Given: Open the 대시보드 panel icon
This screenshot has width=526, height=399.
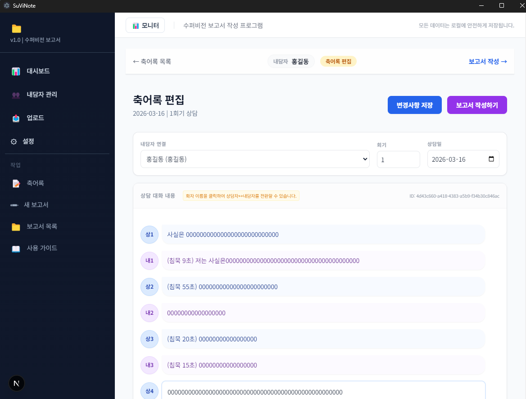Looking at the screenshot, I should (x=17, y=71).
